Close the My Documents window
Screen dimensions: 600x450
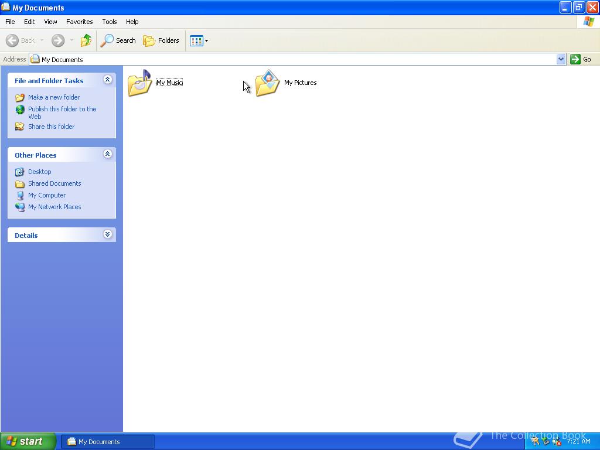pyautogui.click(x=592, y=7)
